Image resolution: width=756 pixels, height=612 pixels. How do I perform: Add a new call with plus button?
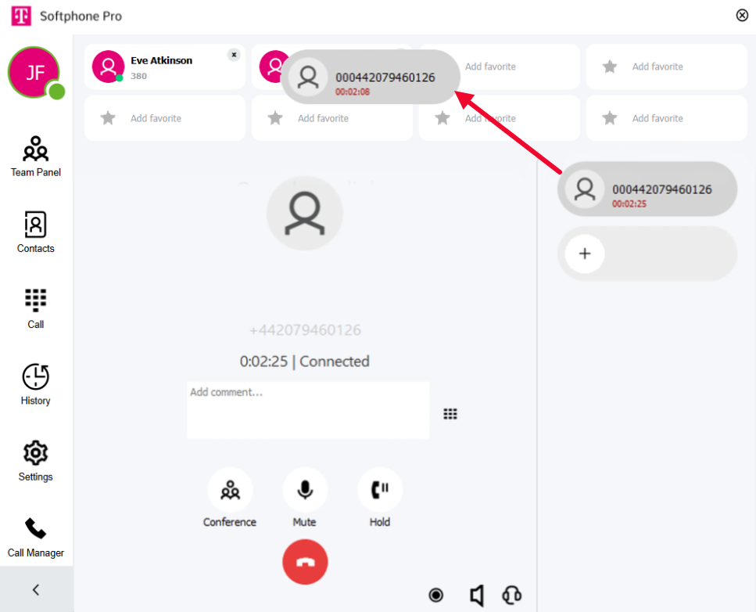[585, 254]
